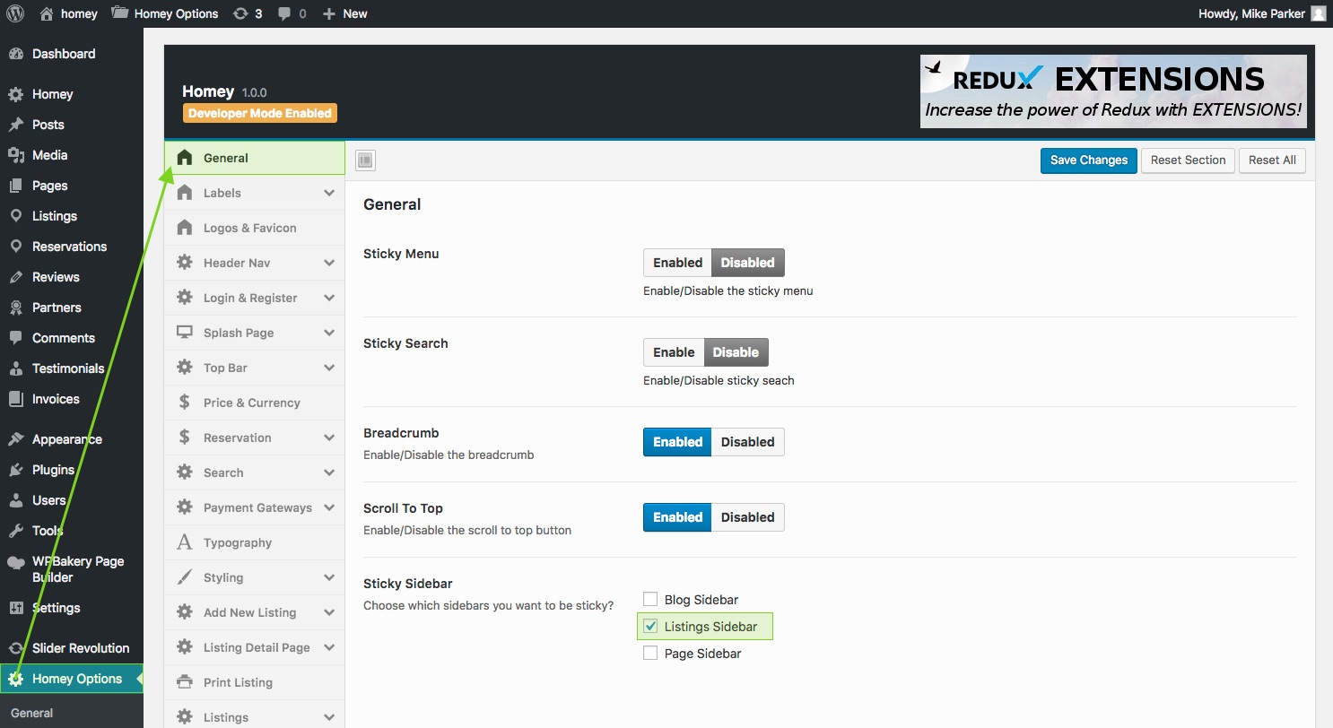
Task: Click the Typography letter A icon
Action: pyautogui.click(x=185, y=542)
